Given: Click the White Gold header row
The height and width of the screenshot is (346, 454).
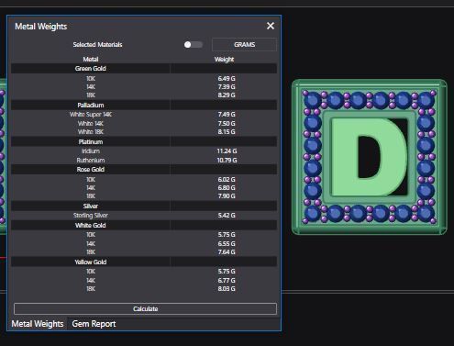Looking at the screenshot, I should coord(144,226).
